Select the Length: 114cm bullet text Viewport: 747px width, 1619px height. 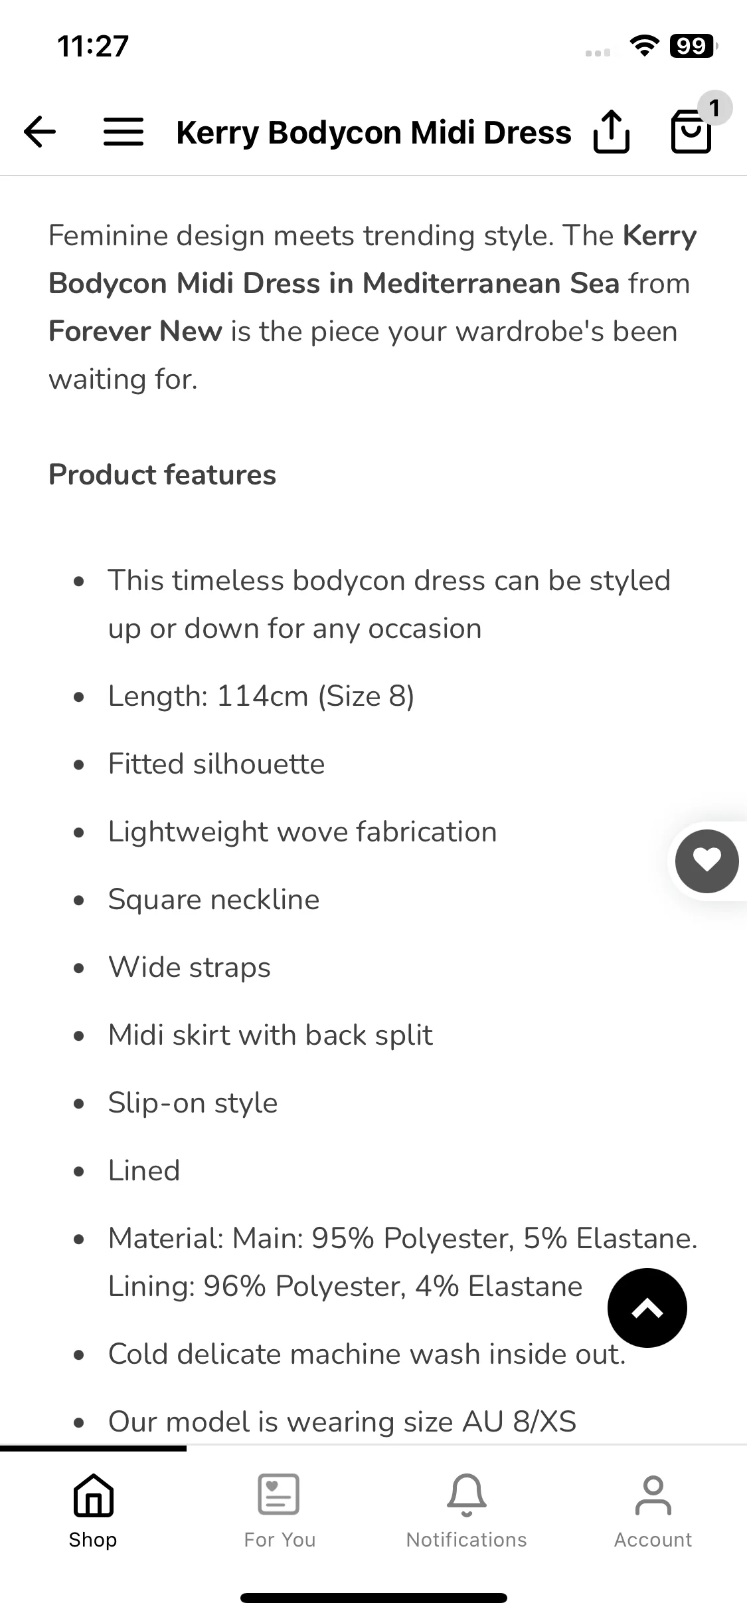(x=261, y=697)
